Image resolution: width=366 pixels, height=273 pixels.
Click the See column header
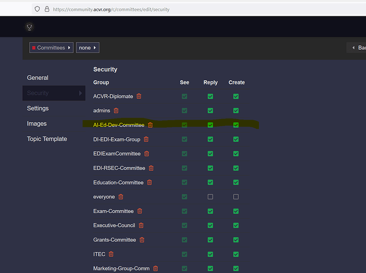click(x=185, y=82)
